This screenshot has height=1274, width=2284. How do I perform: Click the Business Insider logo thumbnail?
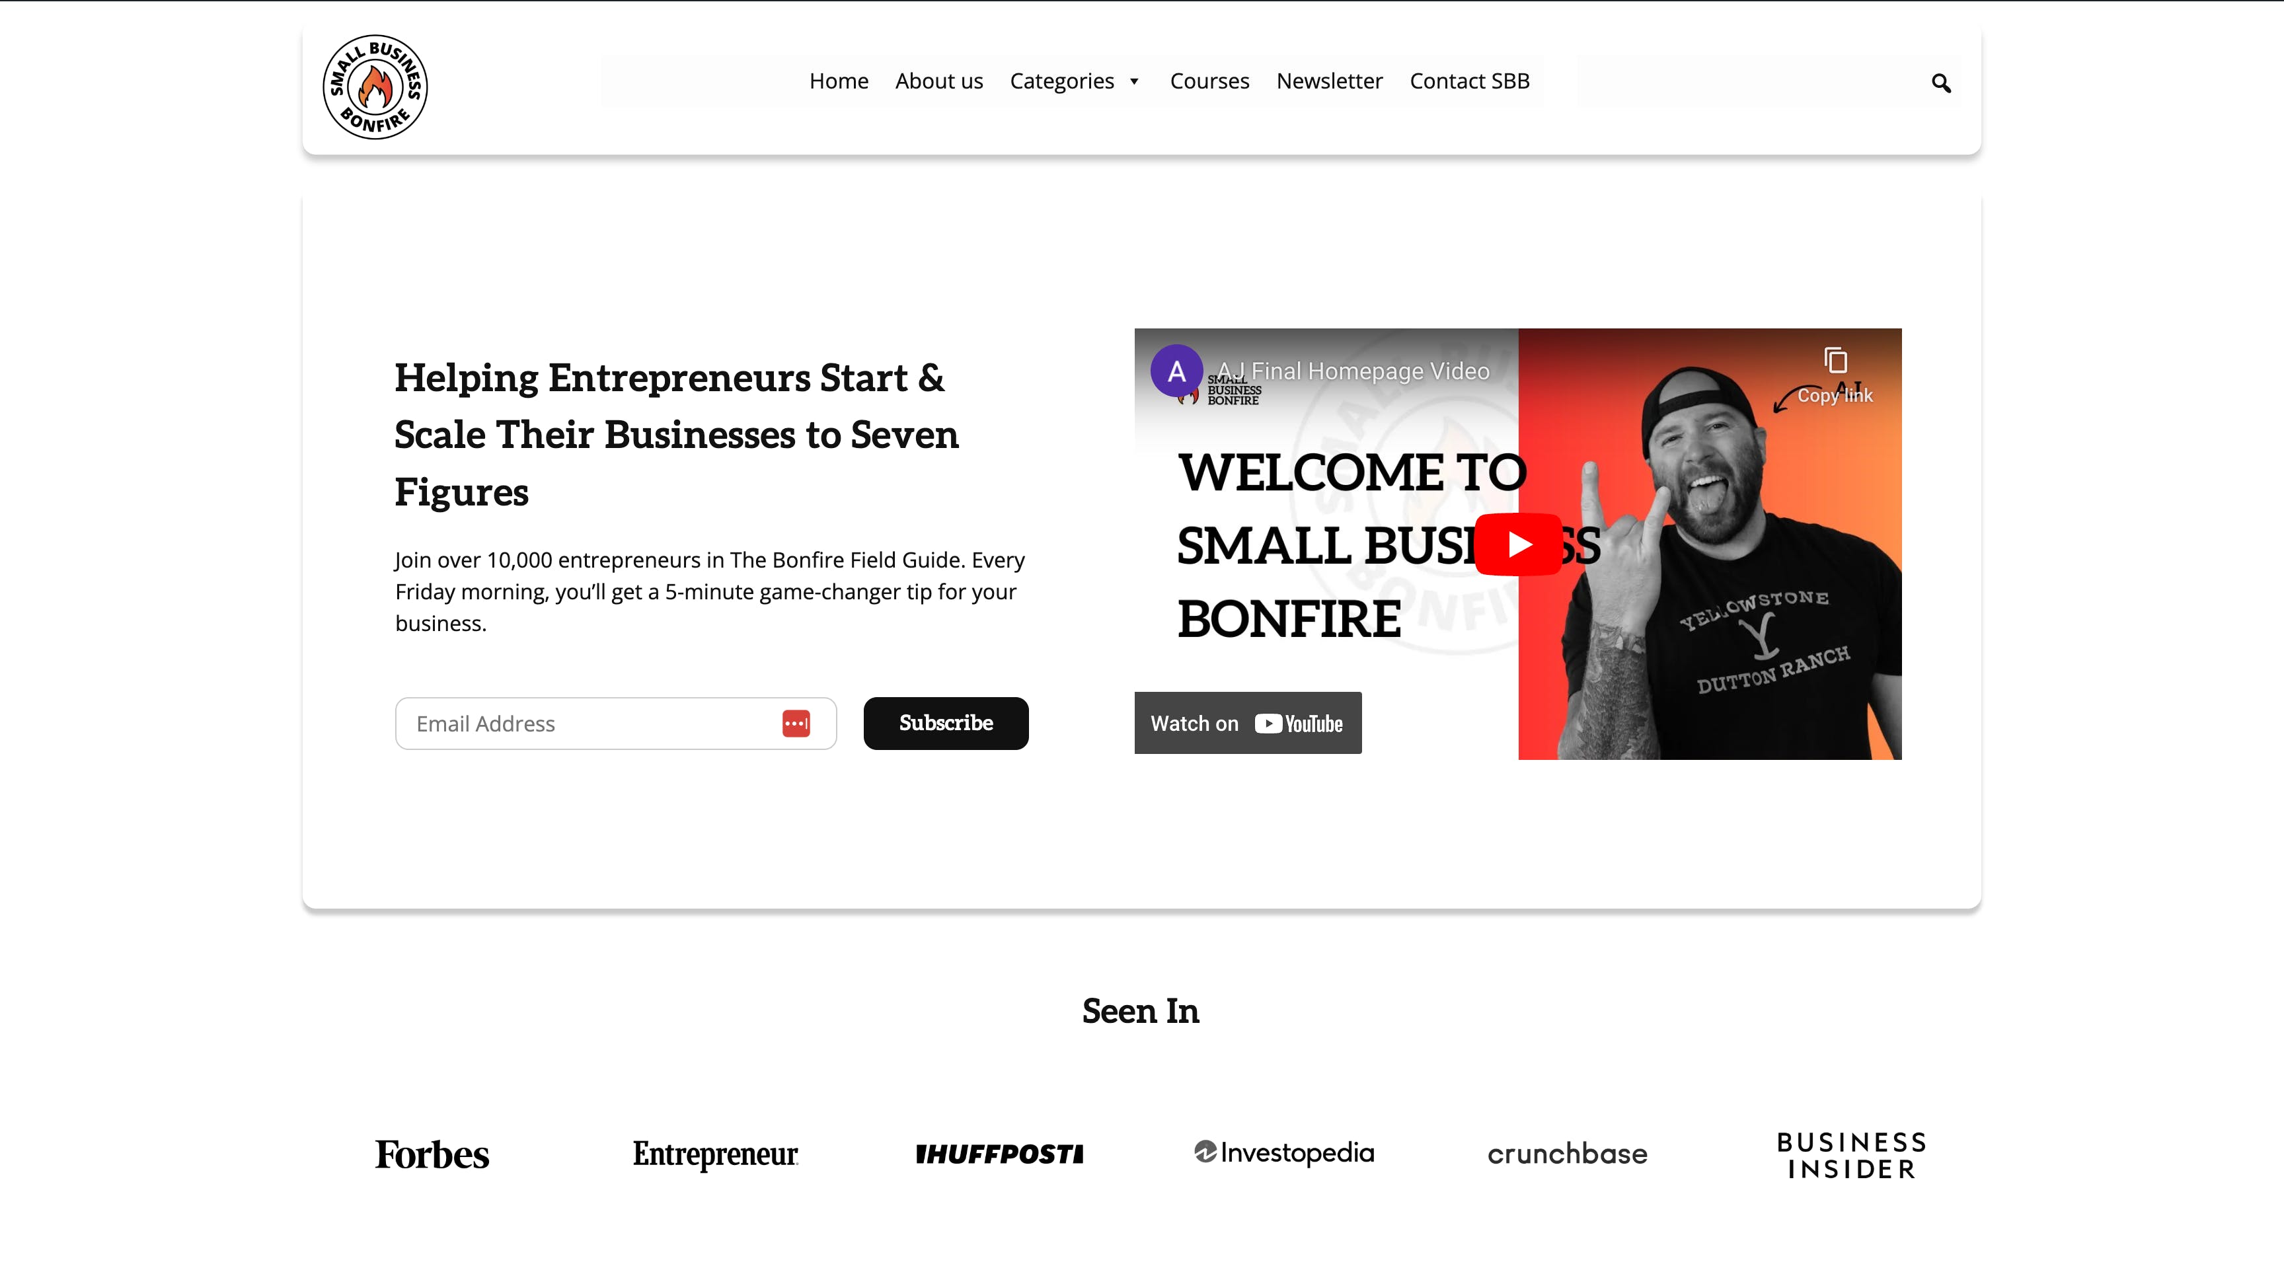[1851, 1153]
